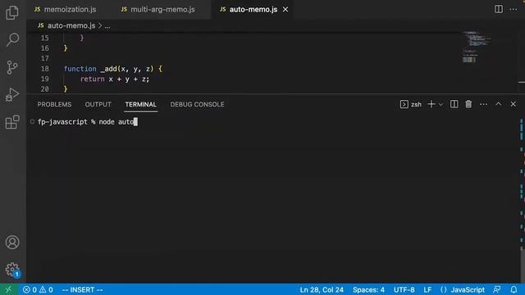Split the terminal pane
The height and width of the screenshot is (295, 525).
click(454, 104)
